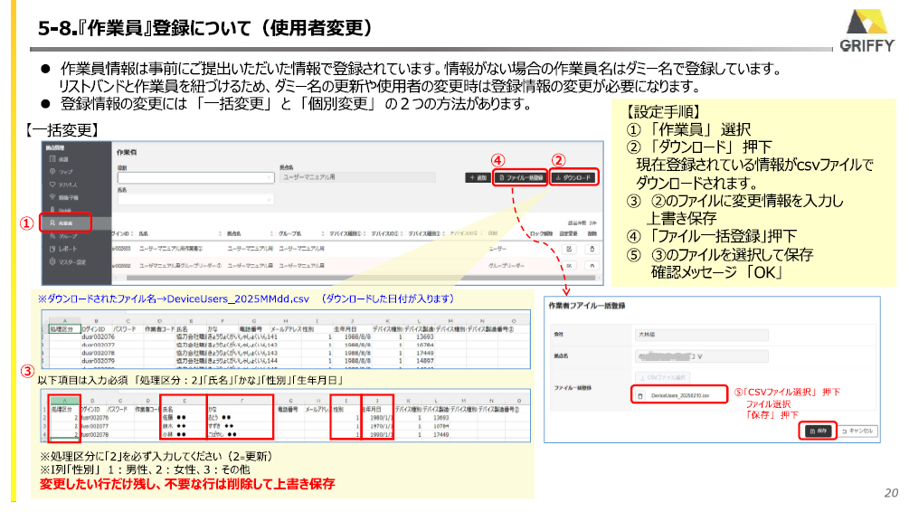
Task: Click the person icon beside 作業員
Action: pos(52,223)
